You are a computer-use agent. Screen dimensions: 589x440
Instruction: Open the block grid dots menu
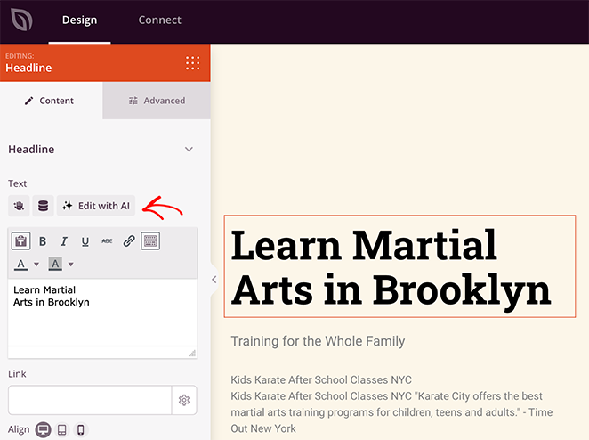pyautogui.click(x=192, y=62)
